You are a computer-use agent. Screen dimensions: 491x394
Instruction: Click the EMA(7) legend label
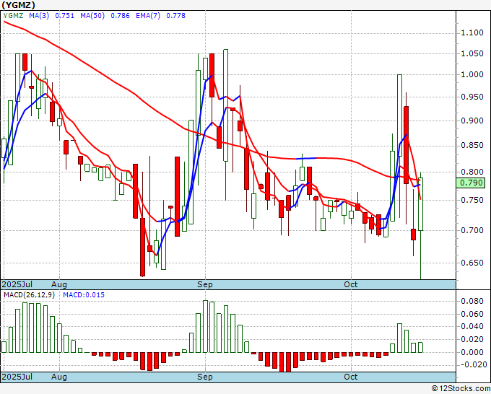(148, 16)
